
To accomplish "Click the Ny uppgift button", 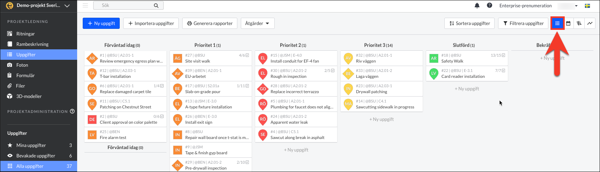I will (x=101, y=23).
